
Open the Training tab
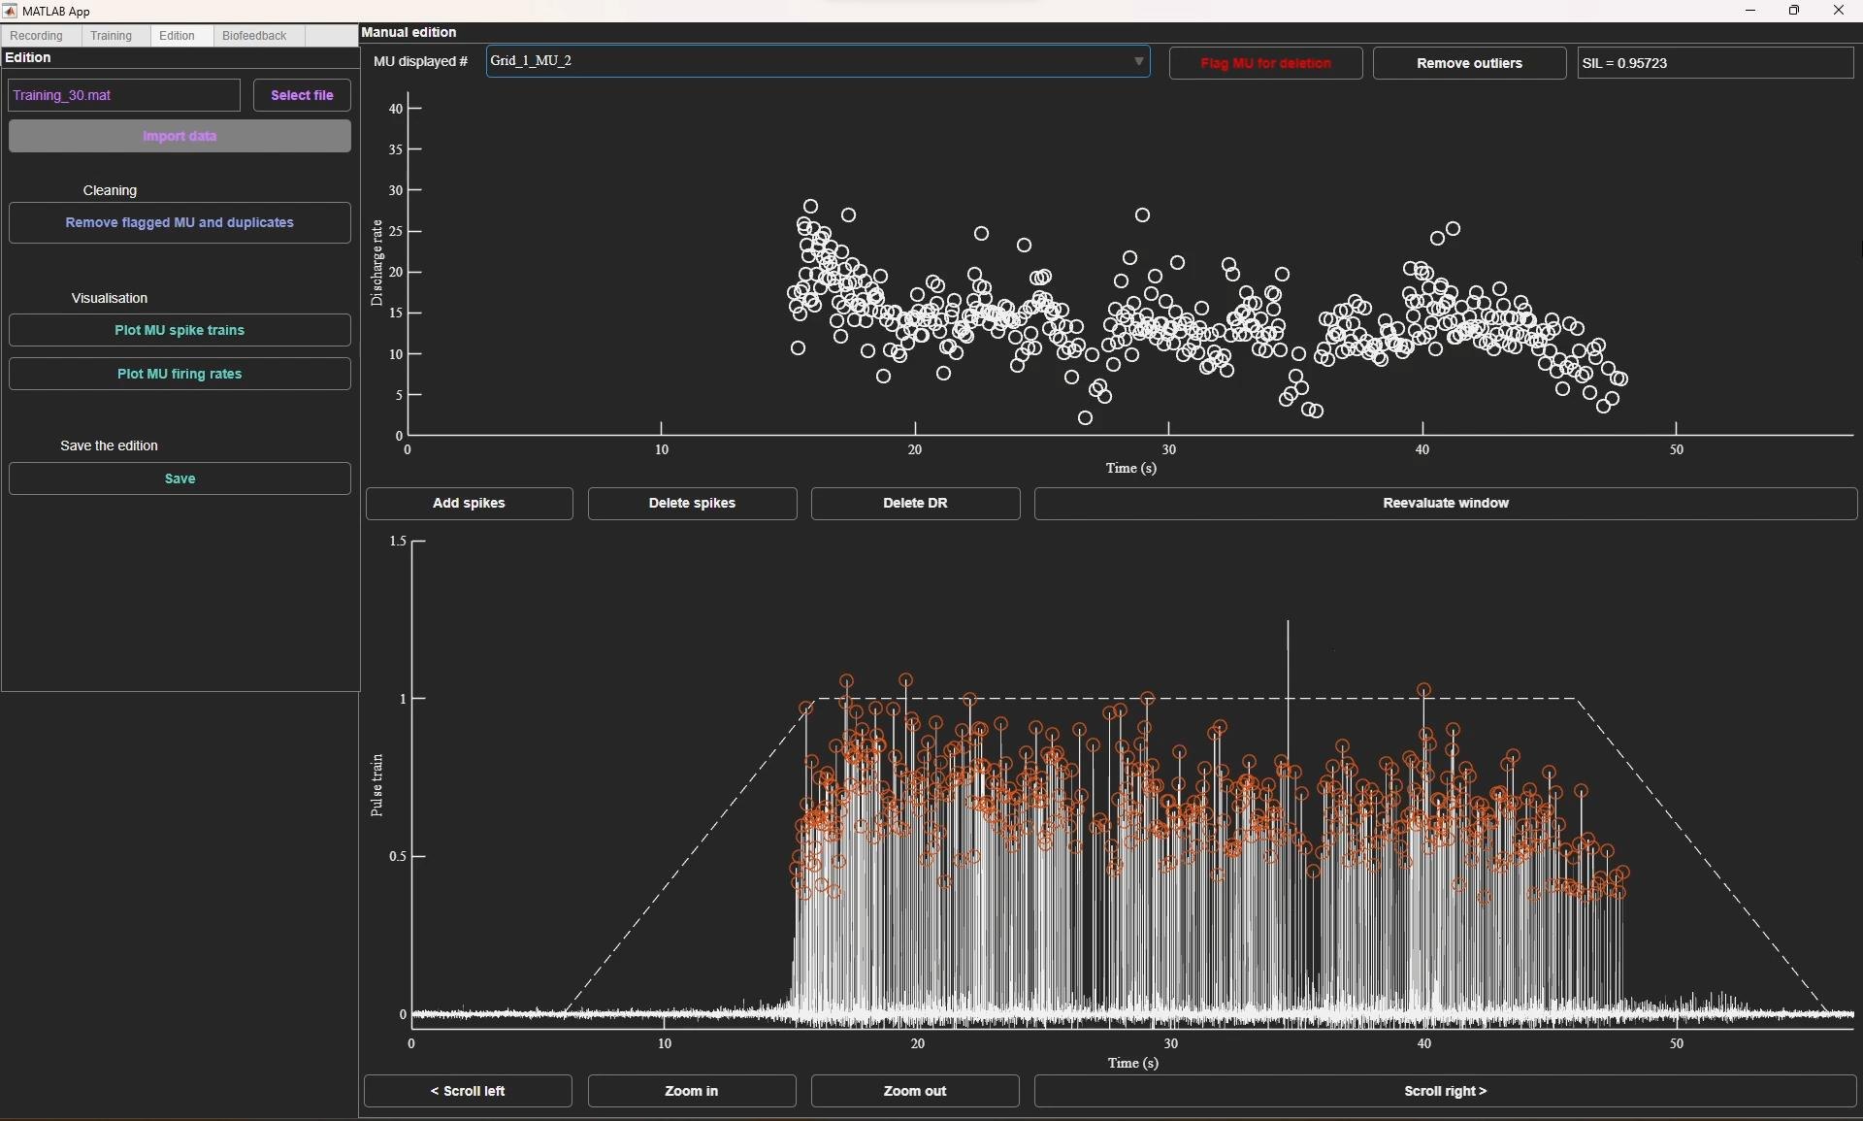coord(112,36)
